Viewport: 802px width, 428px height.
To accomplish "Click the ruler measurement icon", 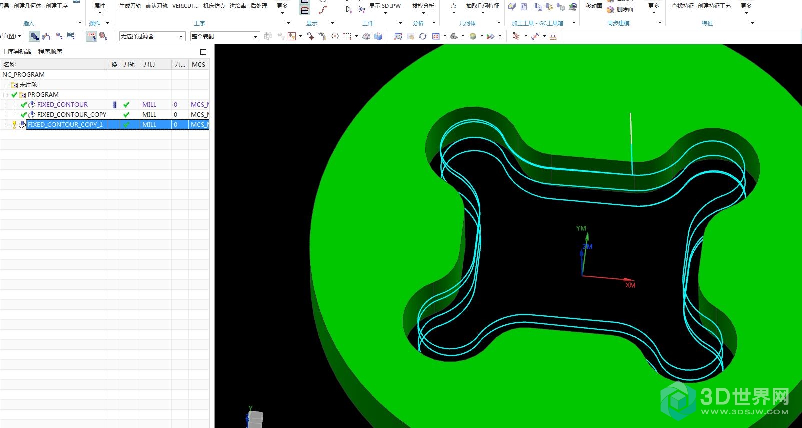I will point(553,36).
